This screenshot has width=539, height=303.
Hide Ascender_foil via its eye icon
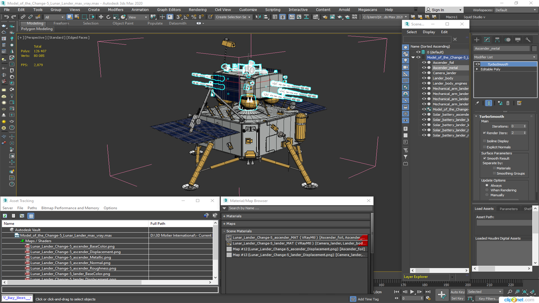[x=424, y=63]
